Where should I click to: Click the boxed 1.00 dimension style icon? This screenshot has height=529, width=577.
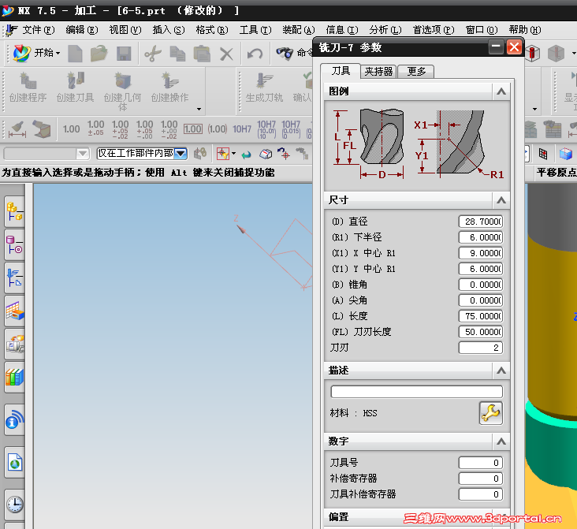point(193,129)
